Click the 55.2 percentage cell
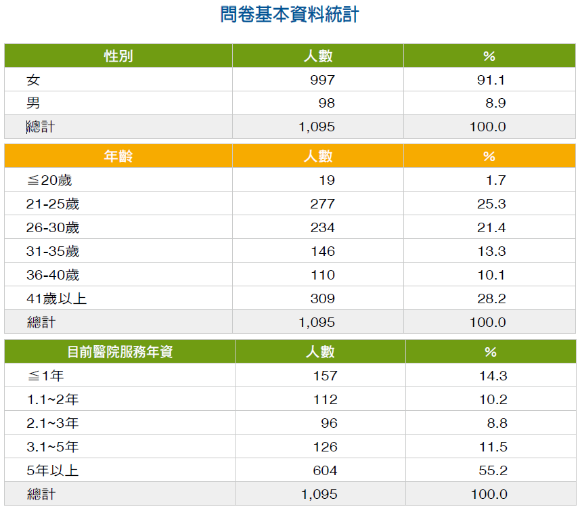 (x=493, y=470)
